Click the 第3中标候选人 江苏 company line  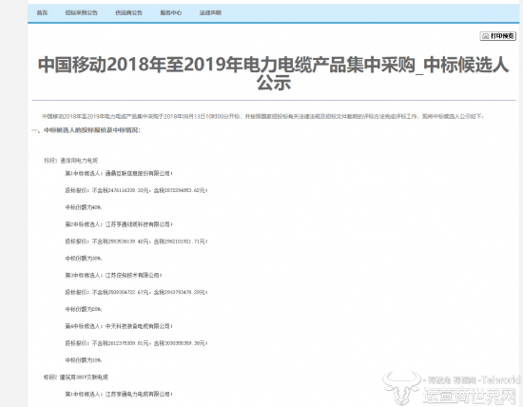click(113, 275)
